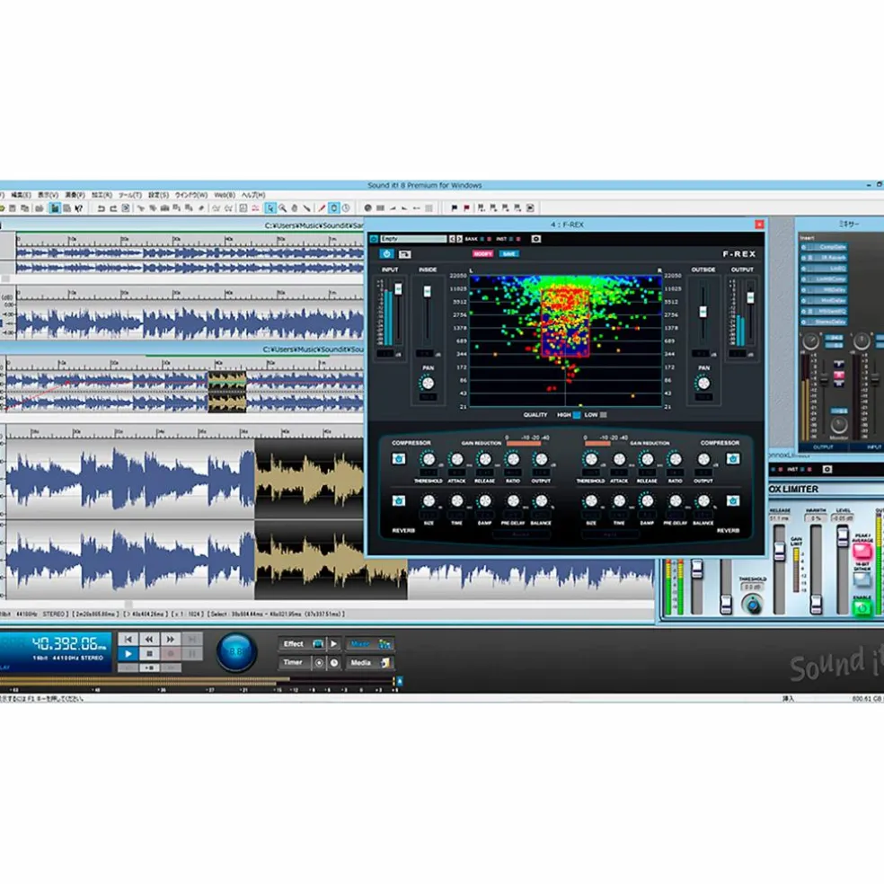Click the INSIDE PAN knob
Screen dimensions: 884x884
point(428,384)
